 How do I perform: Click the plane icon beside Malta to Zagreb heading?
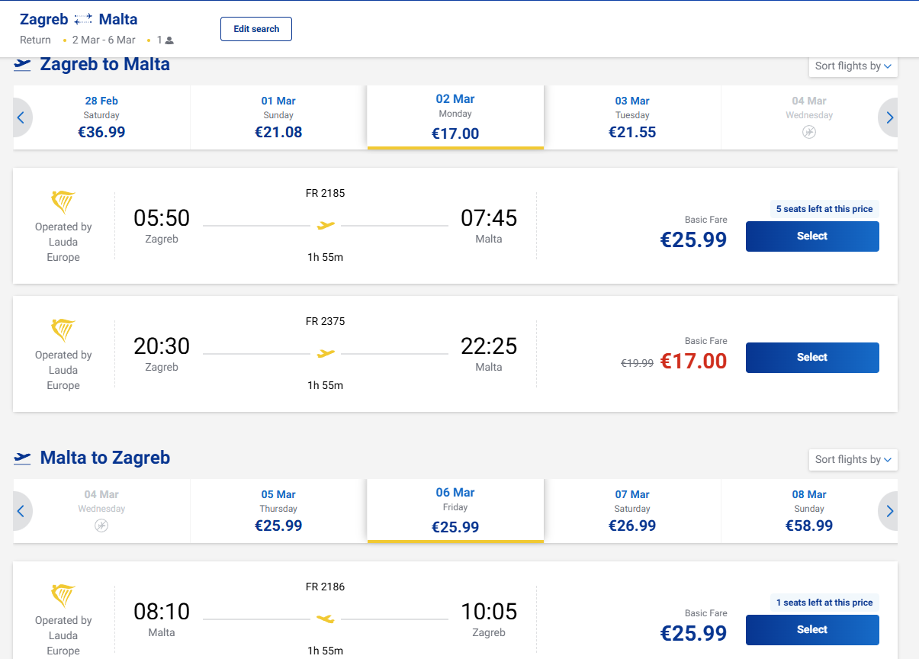pyautogui.click(x=23, y=458)
